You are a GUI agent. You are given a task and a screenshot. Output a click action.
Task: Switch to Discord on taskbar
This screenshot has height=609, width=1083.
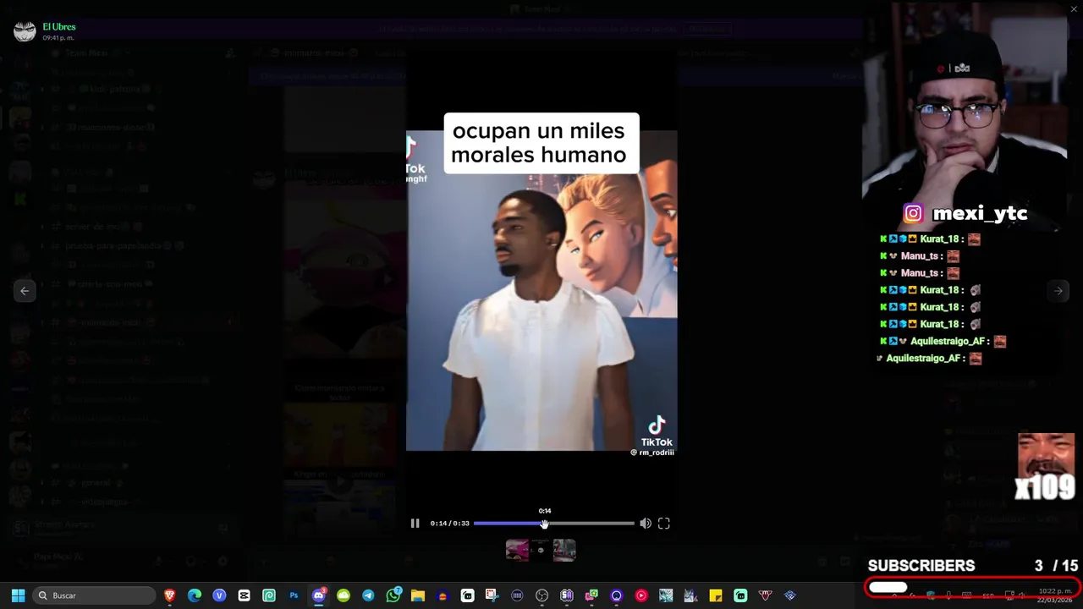pyautogui.click(x=319, y=595)
